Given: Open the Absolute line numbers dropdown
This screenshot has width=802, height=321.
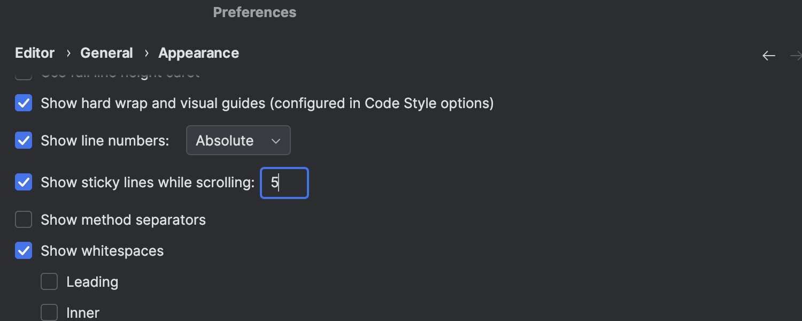Looking at the screenshot, I should click(238, 141).
